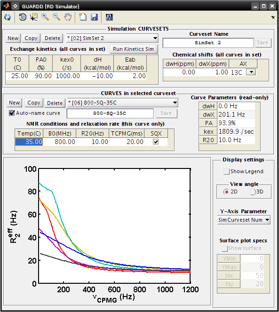Open the SimSet 2 curveset dropdown
This screenshot has width=279, height=312.
[112, 38]
